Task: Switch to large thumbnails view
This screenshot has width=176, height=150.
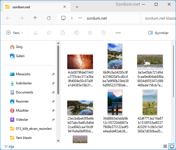Action: 171,146
